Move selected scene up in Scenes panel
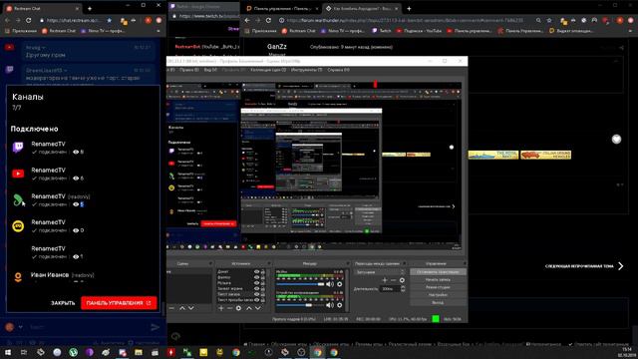The width and height of the screenshot is (638, 359). (181, 308)
